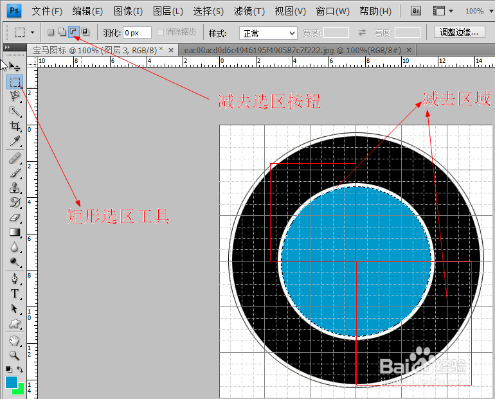Click the ruler origin corner box
Image resolution: width=495 pixels, height=399 pixels.
tap(32, 62)
